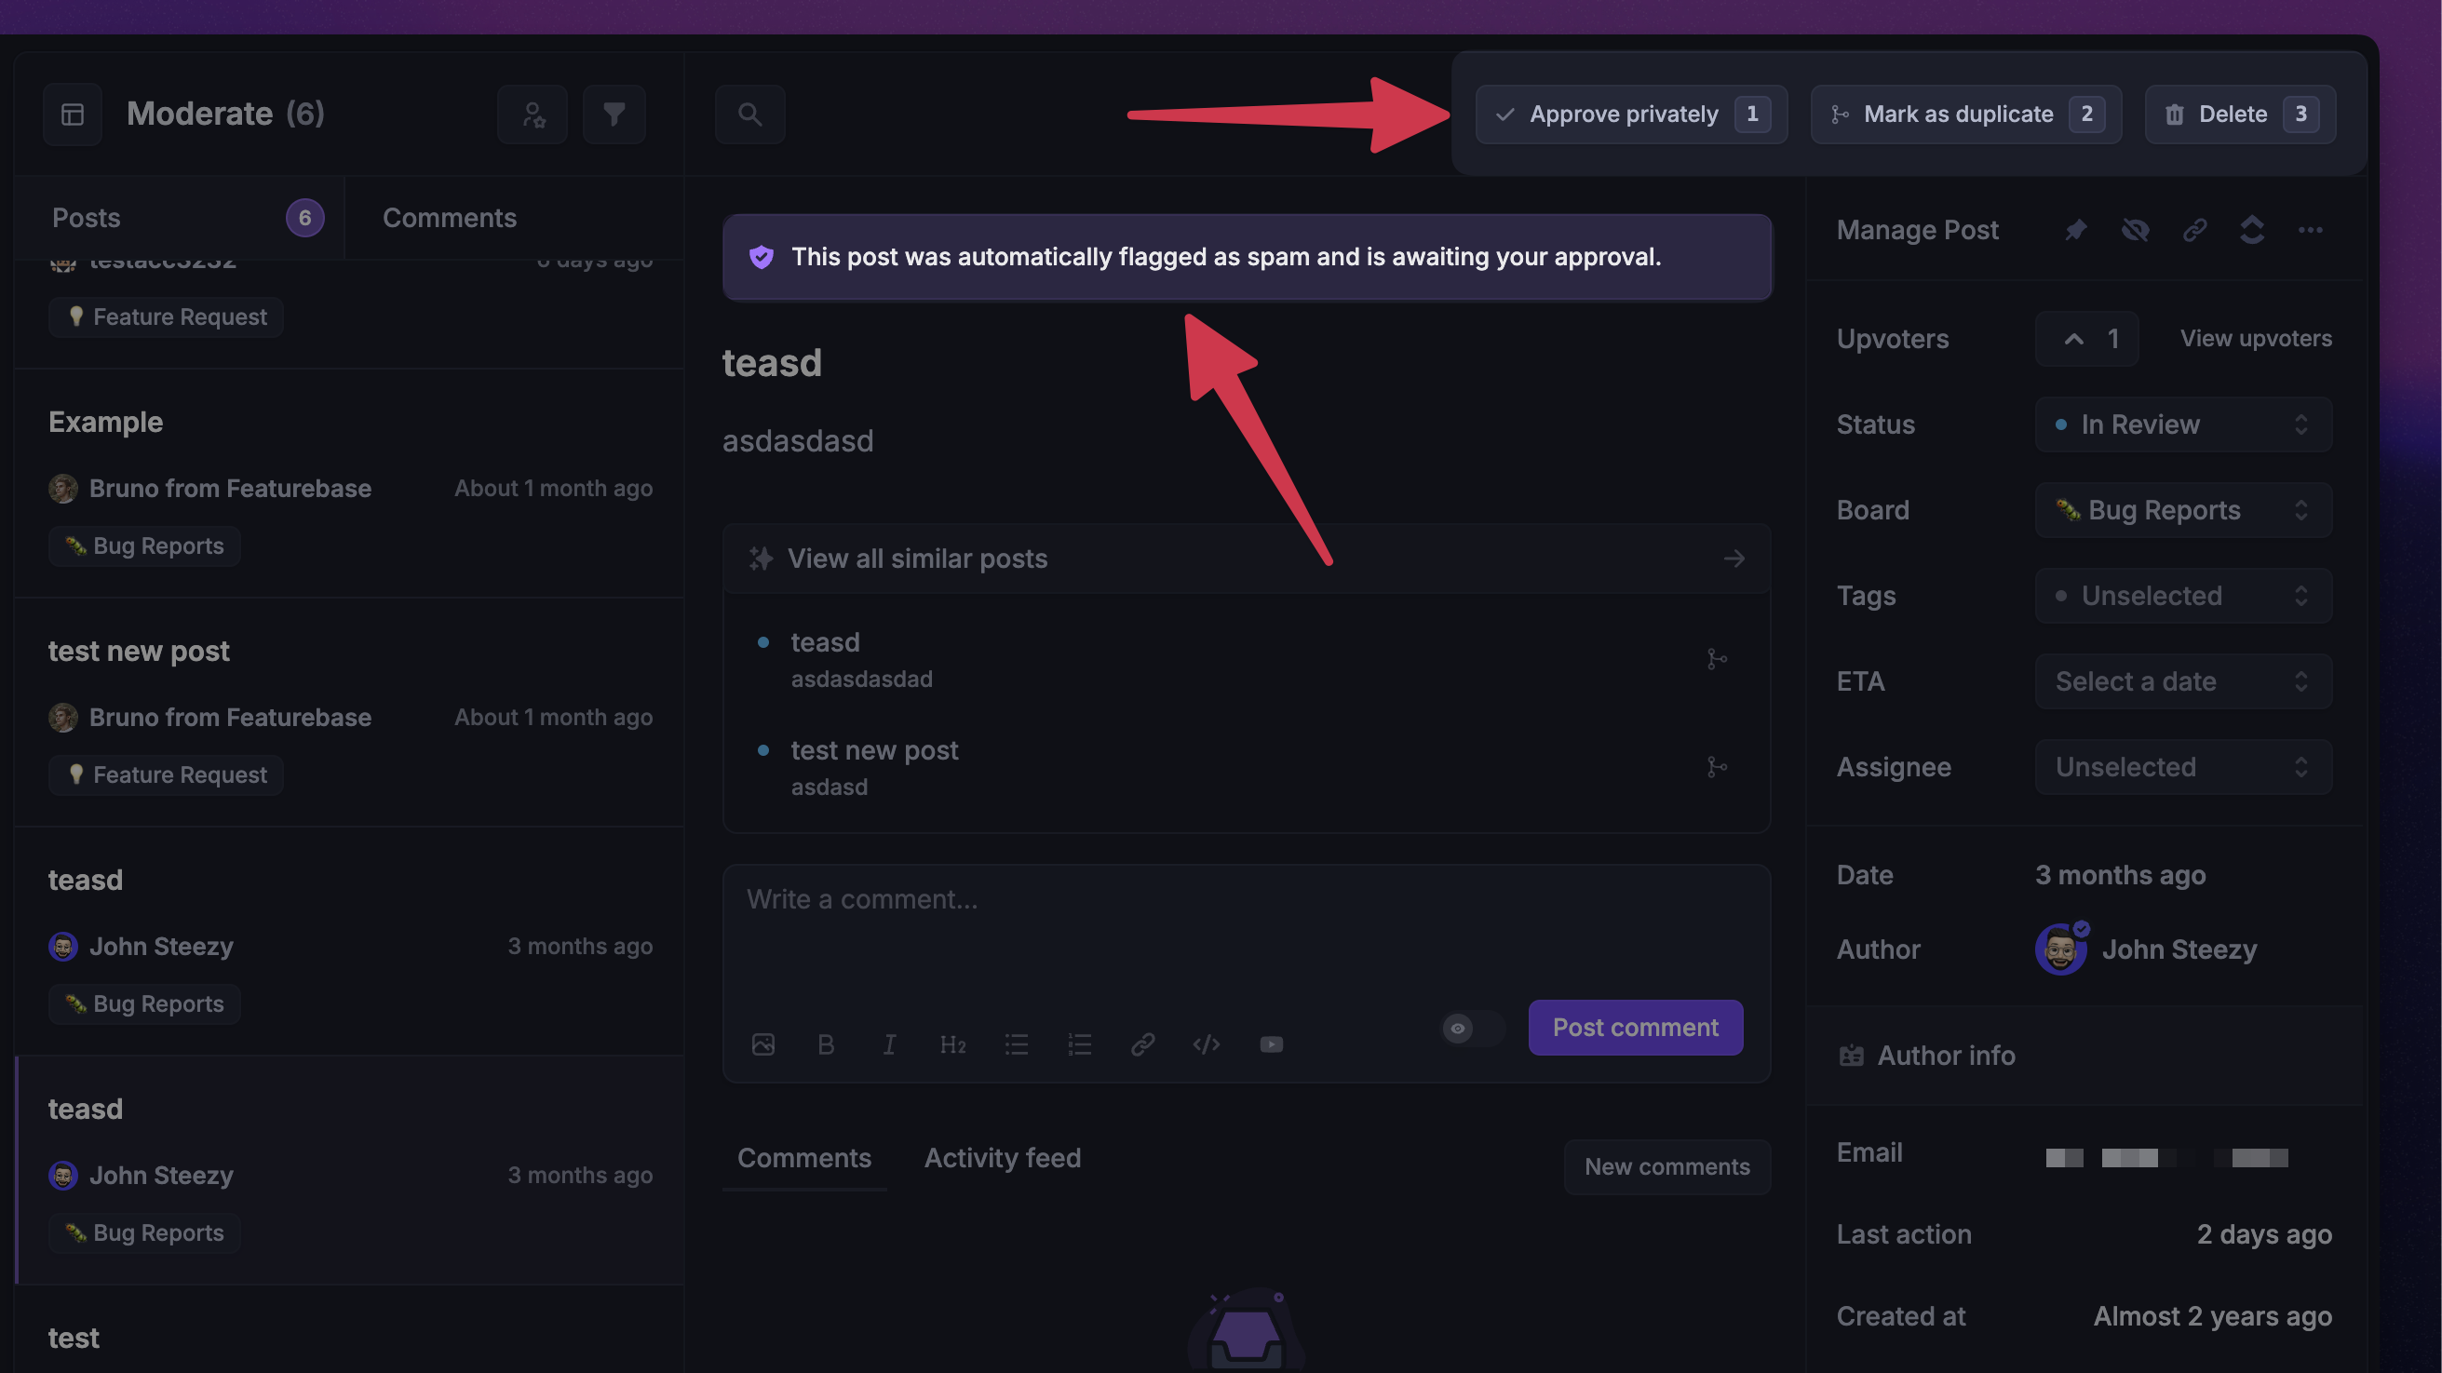This screenshot has height=1373, width=2442.
Task: Open arrow on View all similar posts
Action: coord(1734,559)
